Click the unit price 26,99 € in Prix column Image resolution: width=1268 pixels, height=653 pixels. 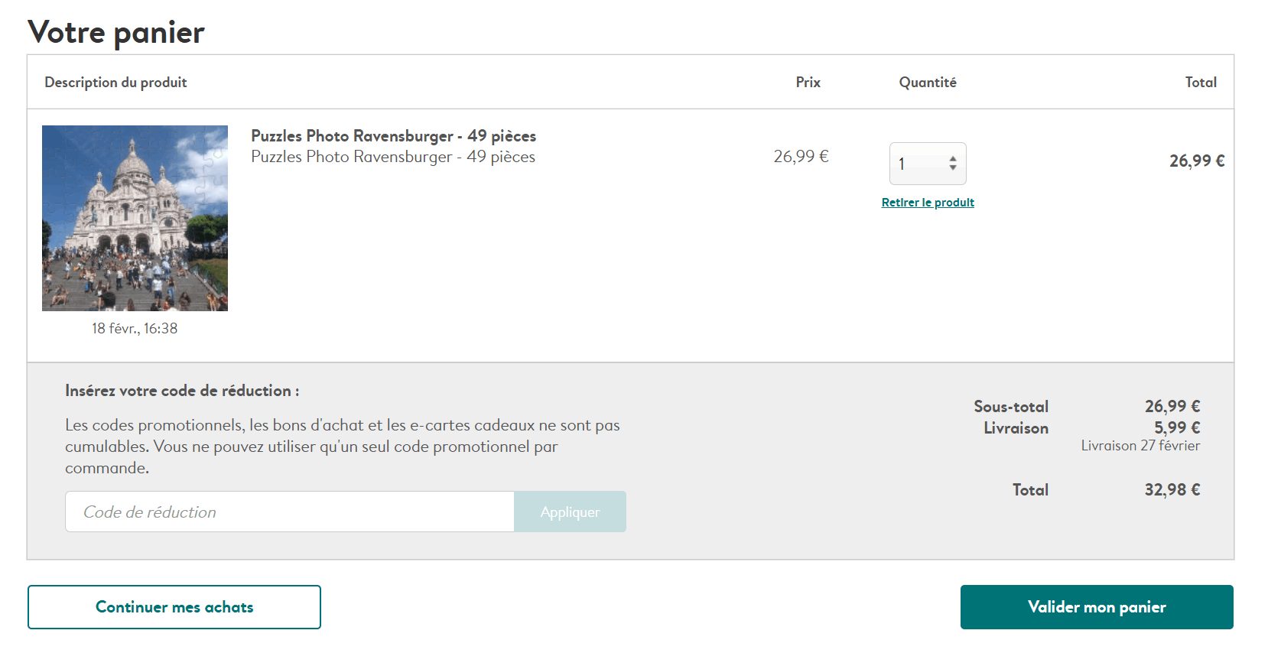point(801,157)
